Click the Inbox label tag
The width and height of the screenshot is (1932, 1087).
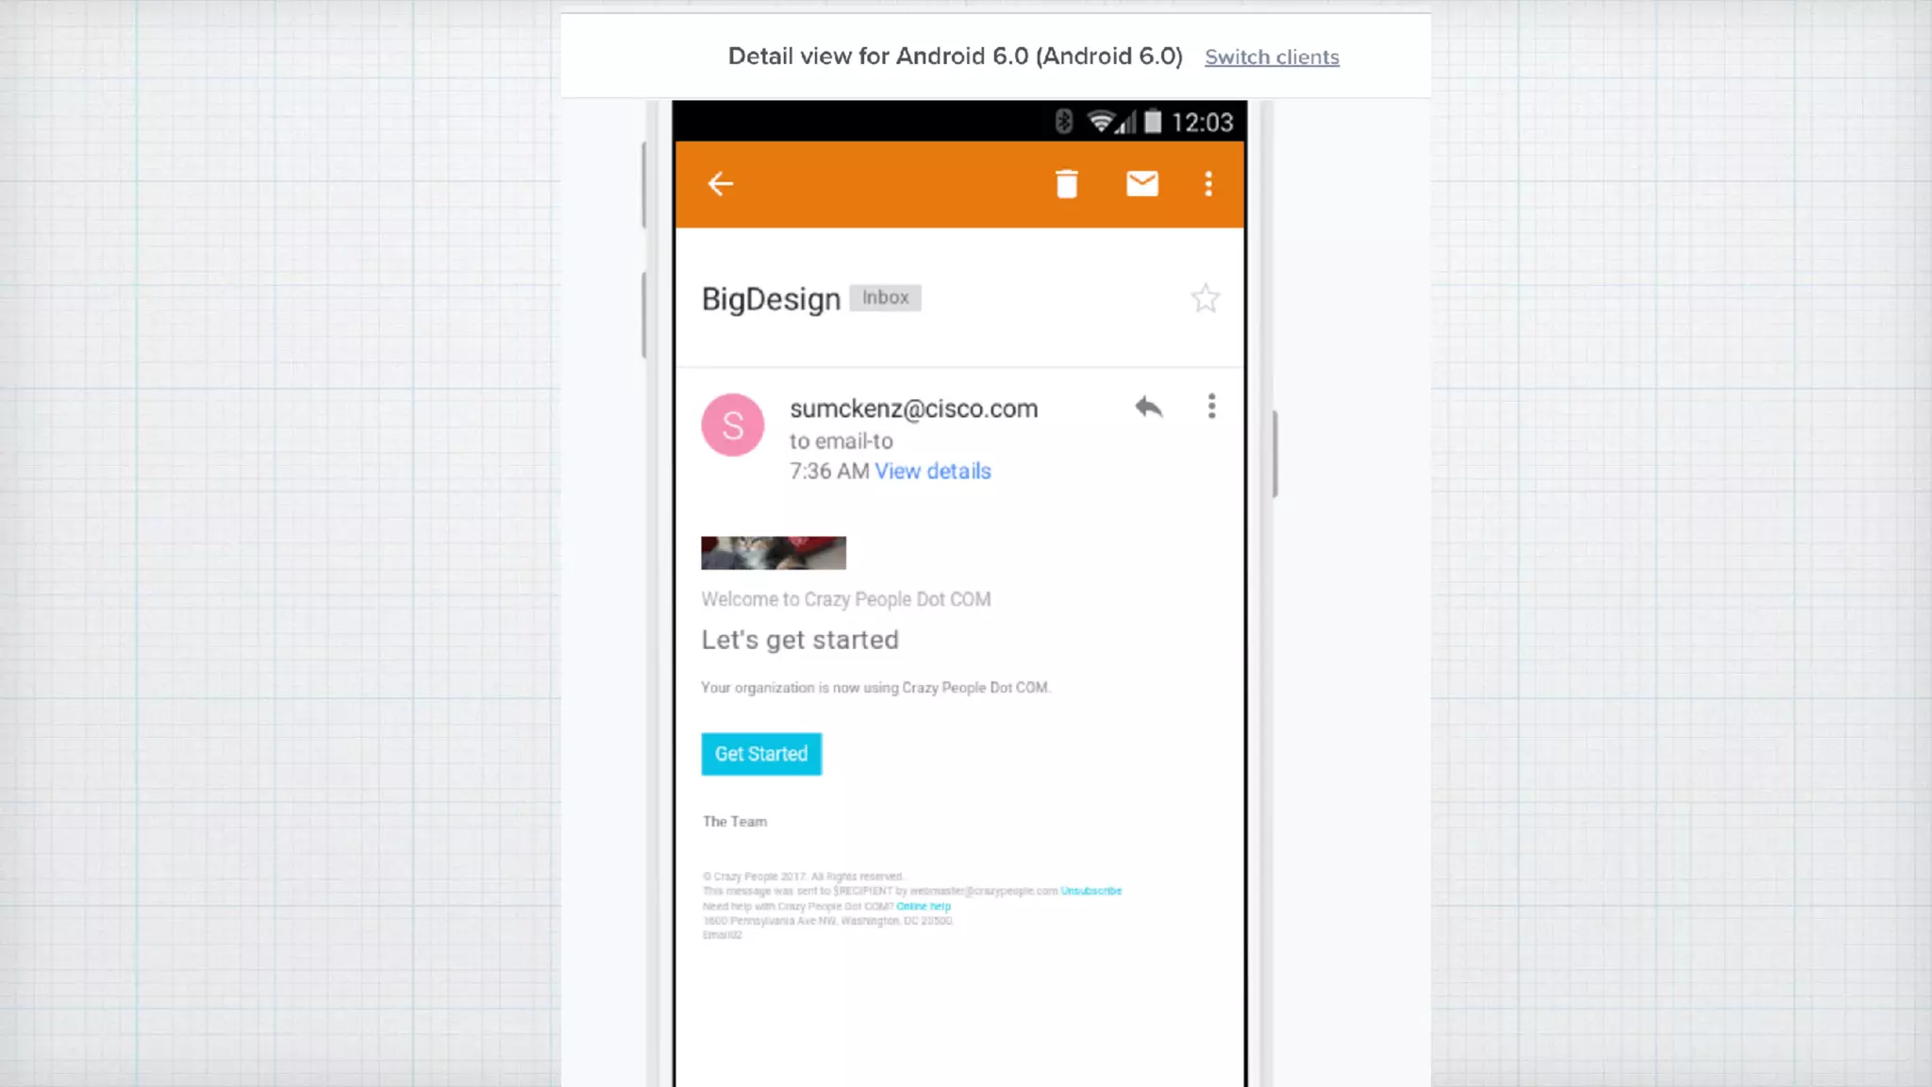[x=885, y=298]
